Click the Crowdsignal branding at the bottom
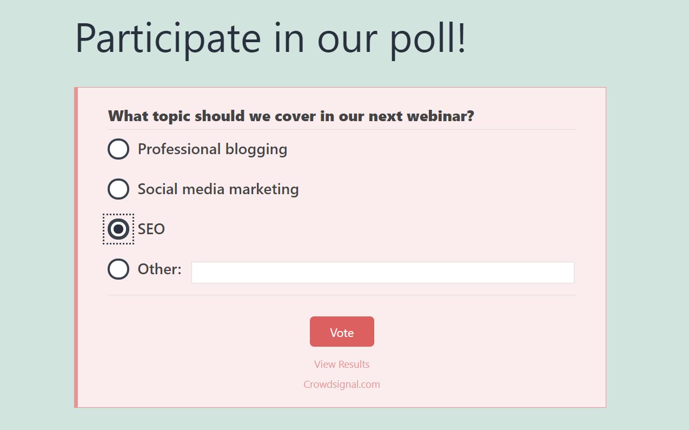This screenshot has height=430, width=689. pos(342,384)
